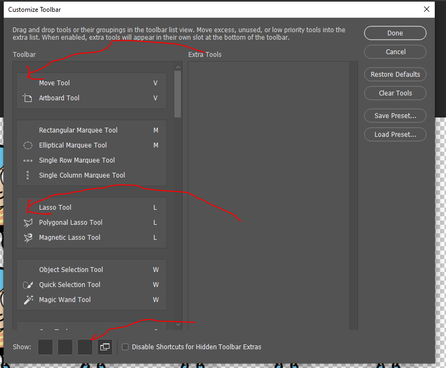Click the Single Column Marquee Tool icon
The width and height of the screenshot is (446, 368).
pos(27,175)
